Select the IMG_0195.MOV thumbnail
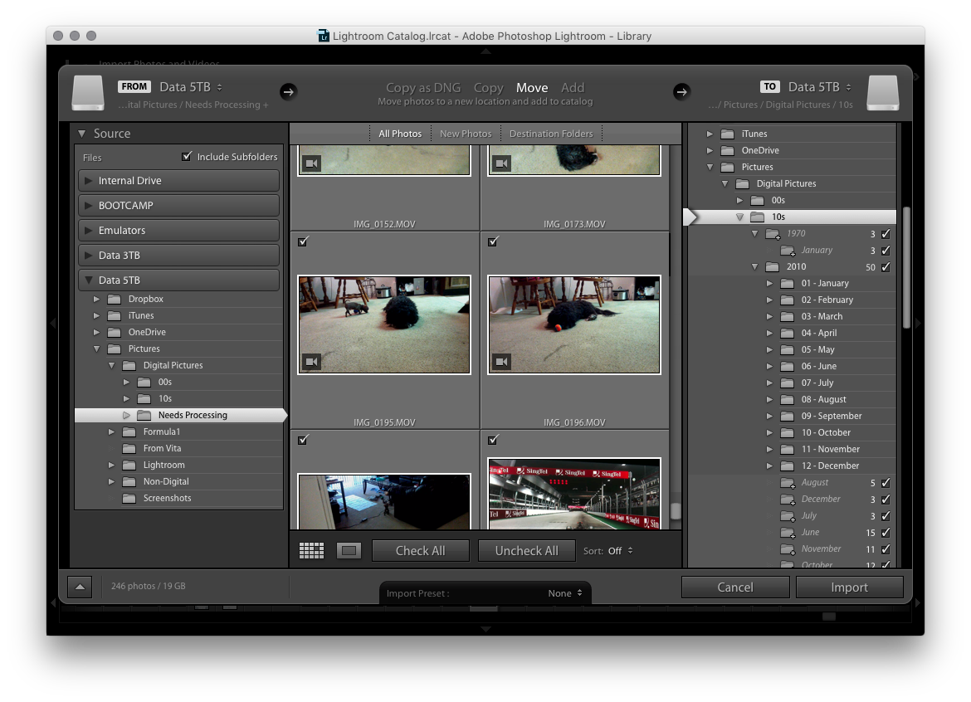 [x=384, y=325]
